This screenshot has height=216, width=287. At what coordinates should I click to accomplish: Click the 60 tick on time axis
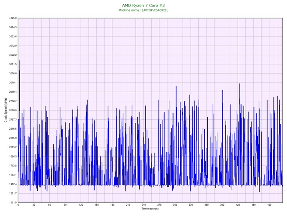click(x=50, y=205)
